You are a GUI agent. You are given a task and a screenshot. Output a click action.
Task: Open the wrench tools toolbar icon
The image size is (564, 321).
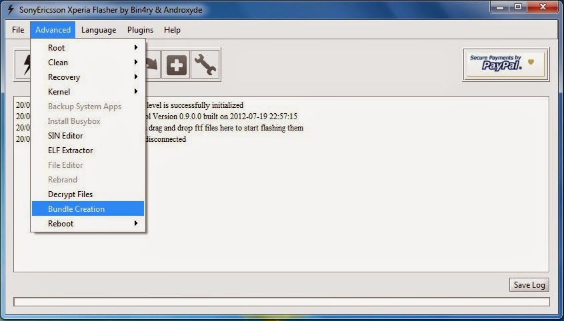[205, 65]
